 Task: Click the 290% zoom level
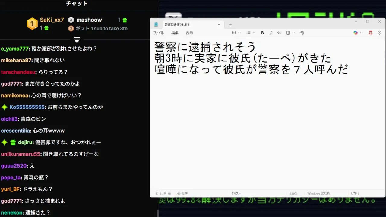point(294,193)
